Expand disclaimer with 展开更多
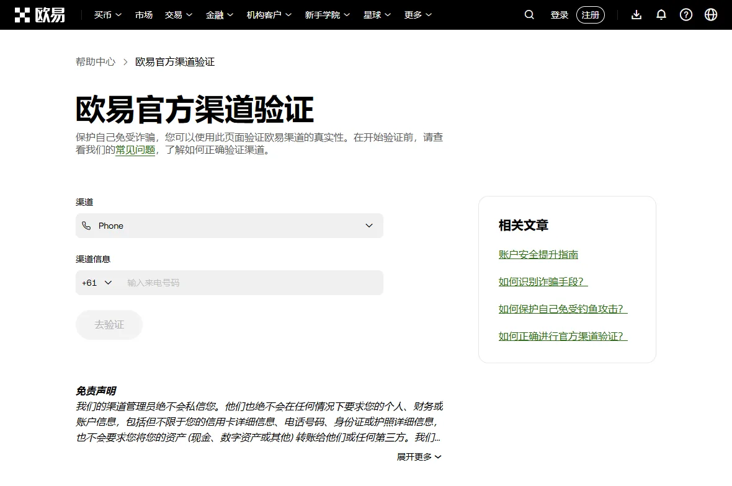 419,457
